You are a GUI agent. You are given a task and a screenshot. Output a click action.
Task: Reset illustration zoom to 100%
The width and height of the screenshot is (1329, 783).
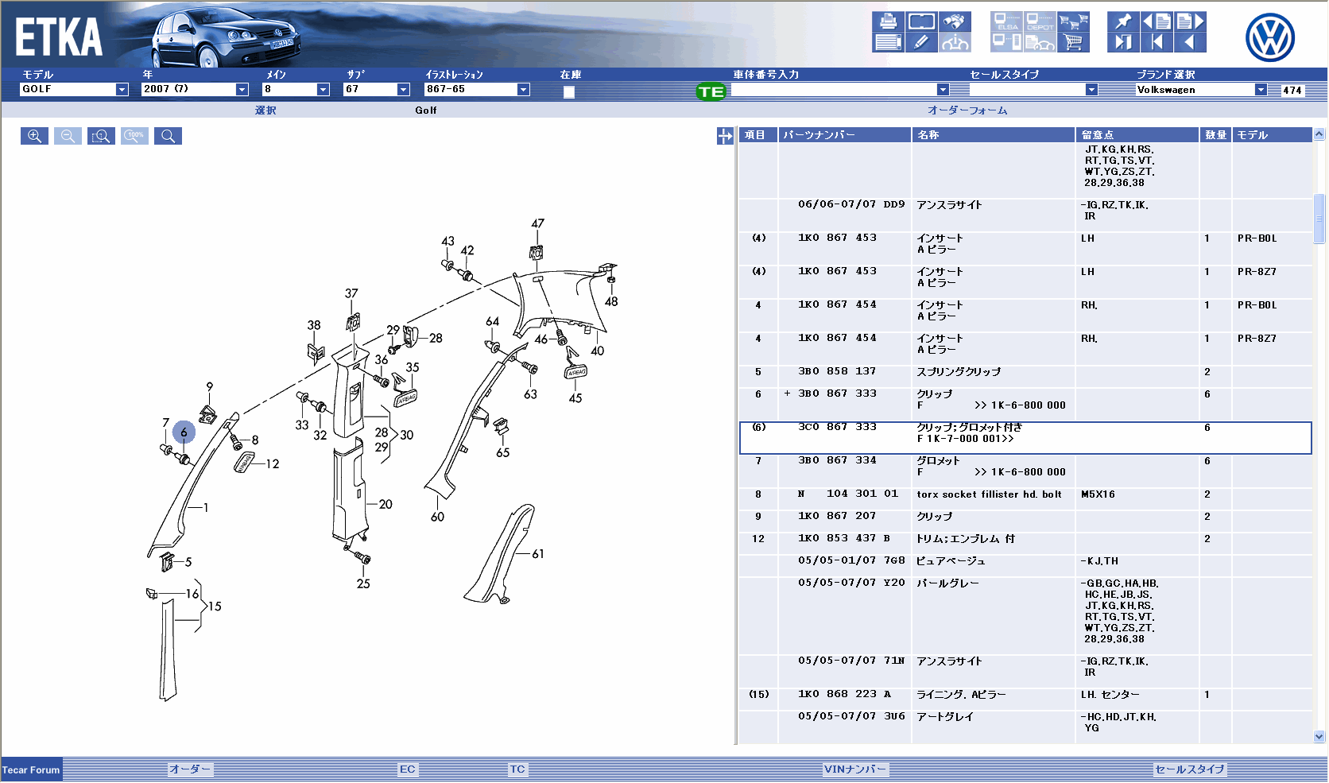point(134,136)
